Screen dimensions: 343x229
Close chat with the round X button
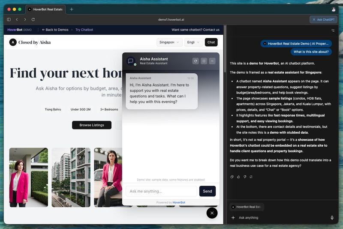(212, 213)
